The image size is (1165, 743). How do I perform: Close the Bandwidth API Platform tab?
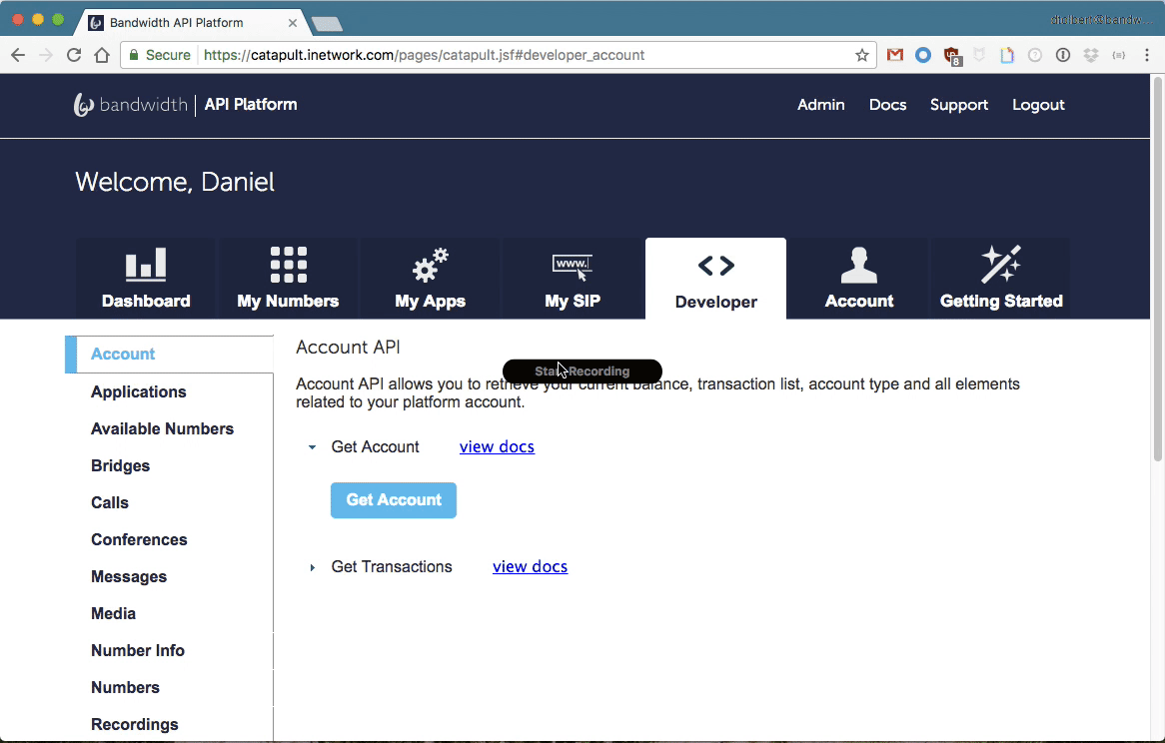pos(293,23)
